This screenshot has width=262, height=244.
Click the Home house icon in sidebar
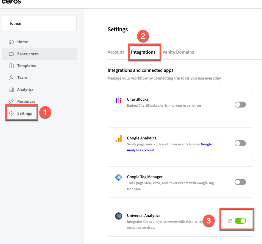point(11,42)
